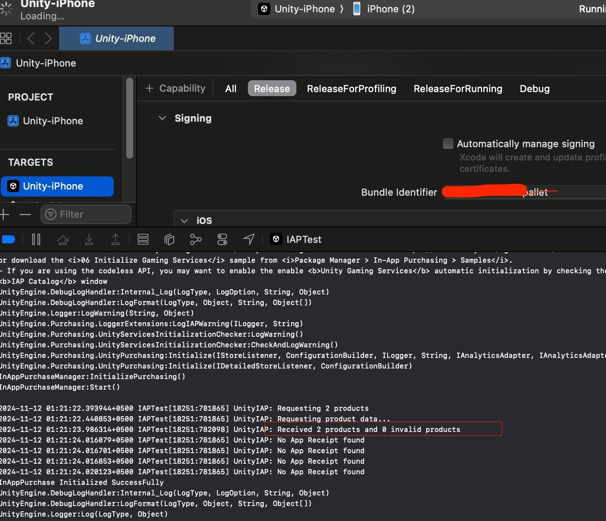Switch to All configurations tab
This screenshot has height=521, width=606.
[x=231, y=89]
